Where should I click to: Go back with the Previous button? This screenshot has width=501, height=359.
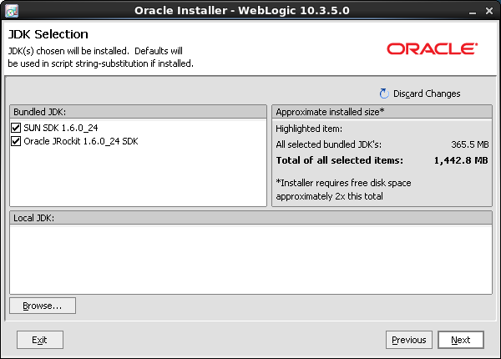[408, 340]
